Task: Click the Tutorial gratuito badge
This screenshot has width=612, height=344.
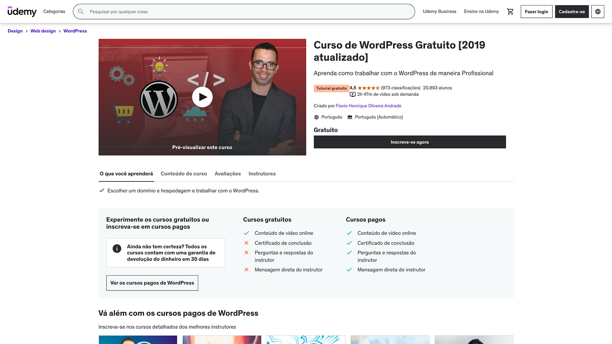Action: 331,89
